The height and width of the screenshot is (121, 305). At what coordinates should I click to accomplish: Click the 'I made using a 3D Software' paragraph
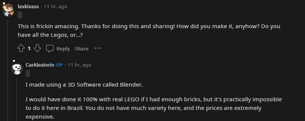pyautogui.click(x=84, y=85)
